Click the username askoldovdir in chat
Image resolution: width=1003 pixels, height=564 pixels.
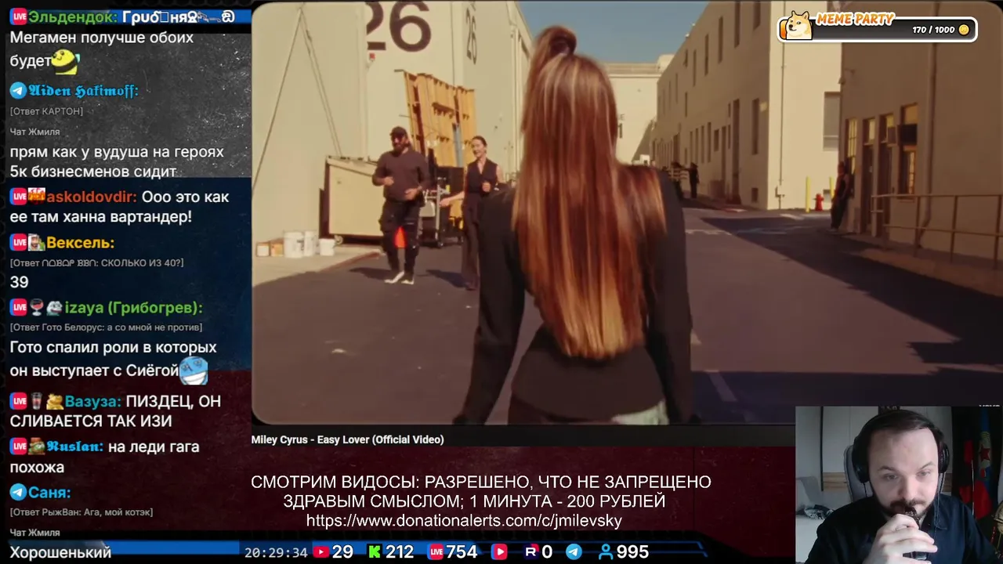click(92, 197)
